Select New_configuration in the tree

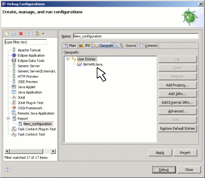37,124
